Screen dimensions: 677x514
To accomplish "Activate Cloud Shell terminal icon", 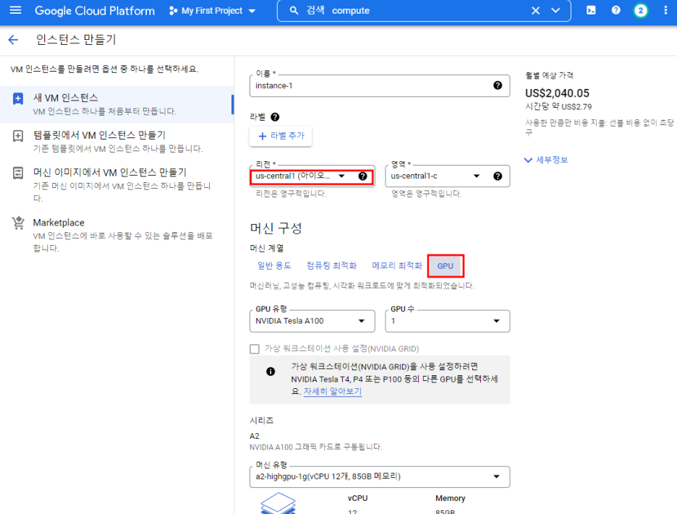I will pos(591,10).
